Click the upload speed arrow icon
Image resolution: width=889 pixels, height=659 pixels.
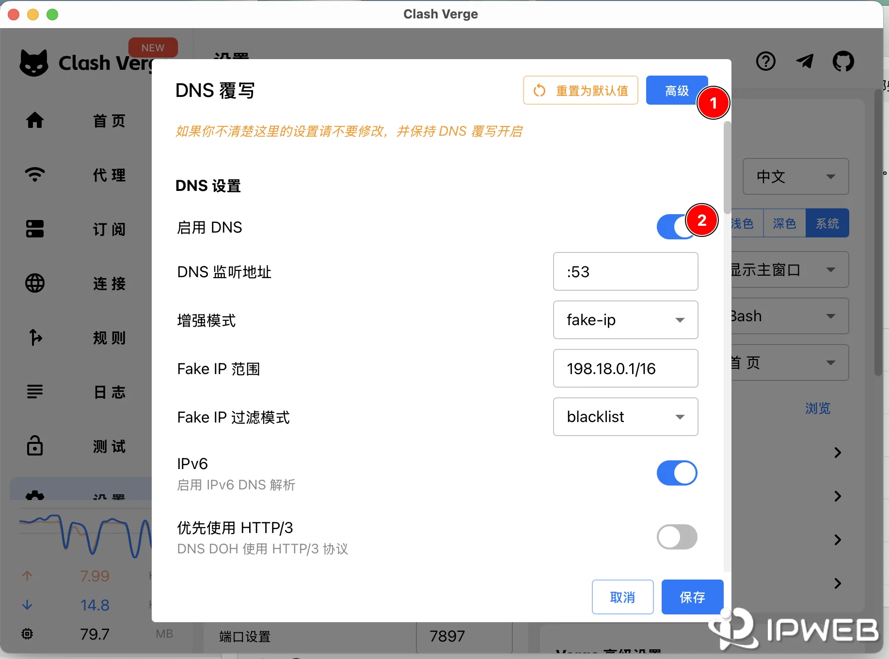click(27, 576)
